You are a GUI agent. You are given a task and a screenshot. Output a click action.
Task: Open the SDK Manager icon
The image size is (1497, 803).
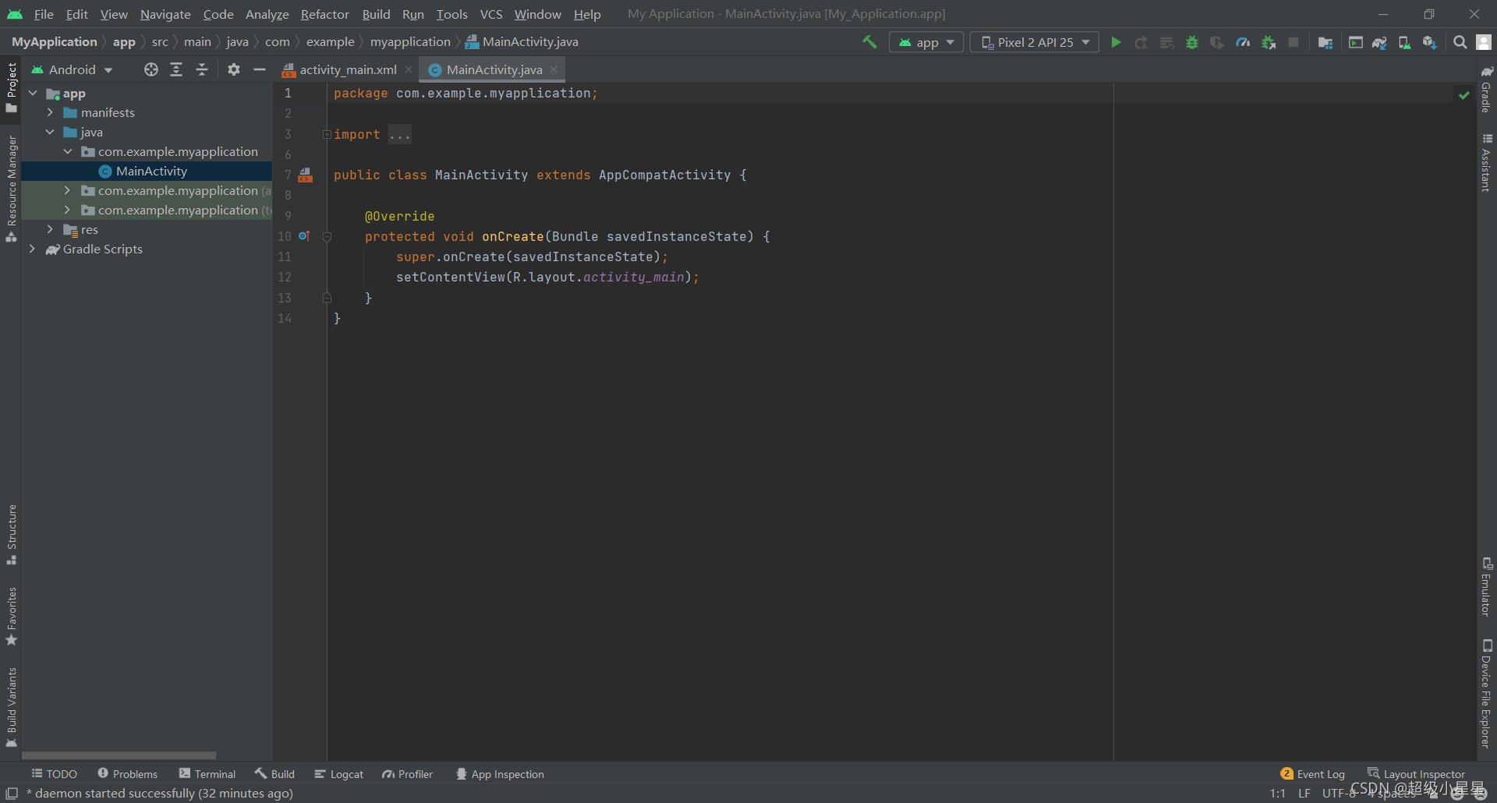(1429, 42)
